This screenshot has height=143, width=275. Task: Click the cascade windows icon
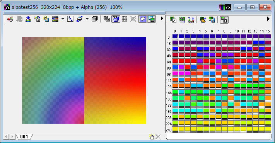pos(94,19)
